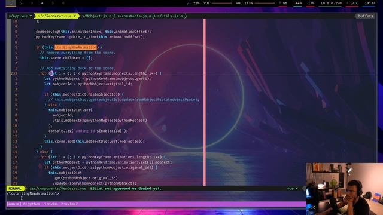Click the us keyboard layout indicator
The height and width of the screenshot is (215, 383).
[x=283, y=3]
